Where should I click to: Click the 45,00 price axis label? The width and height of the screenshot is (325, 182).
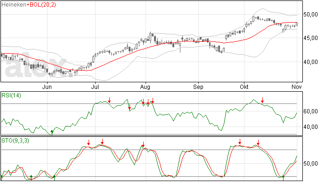(310, 38)
